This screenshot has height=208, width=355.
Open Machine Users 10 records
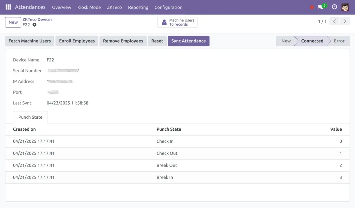click(x=177, y=22)
